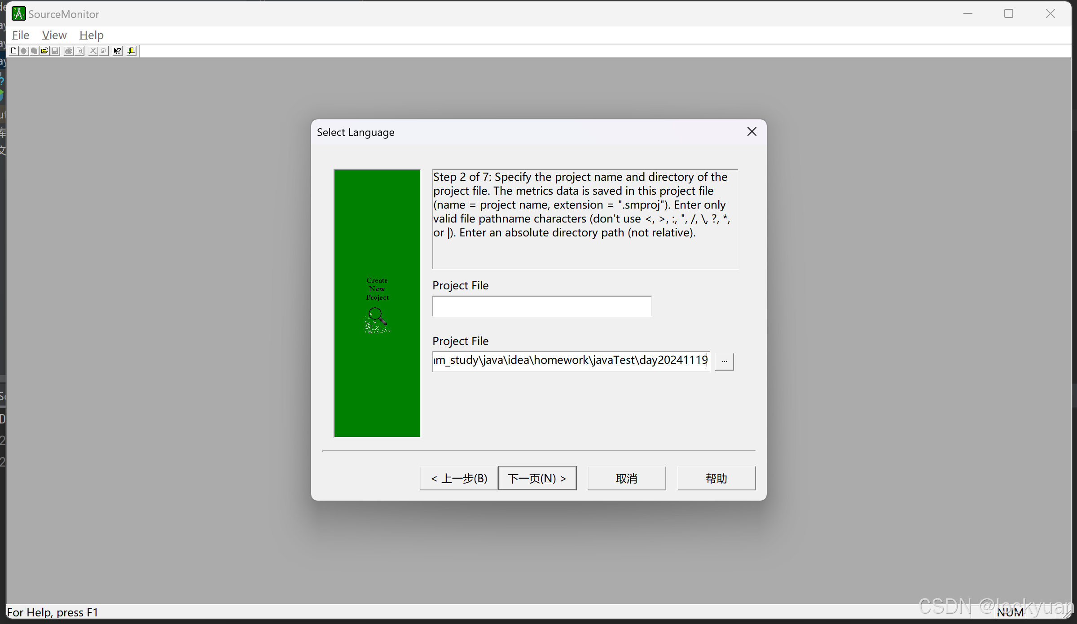The image size is (1077, 624).
Task: Click the 帮助 help button
Action: [x=716, y=478]
